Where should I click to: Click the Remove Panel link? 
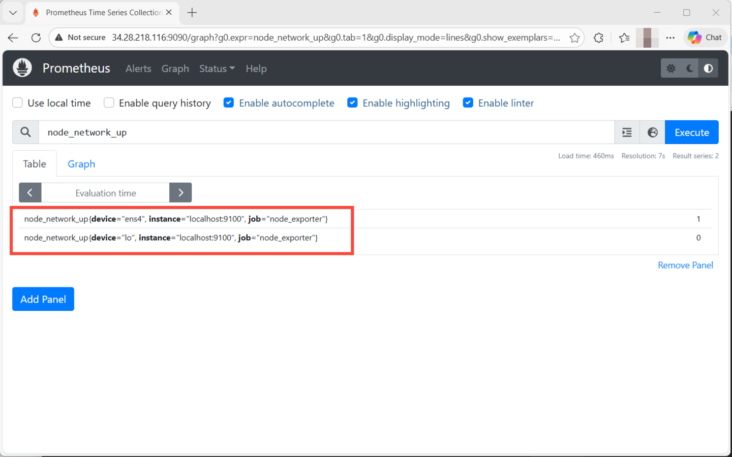(x=685, y=265)
